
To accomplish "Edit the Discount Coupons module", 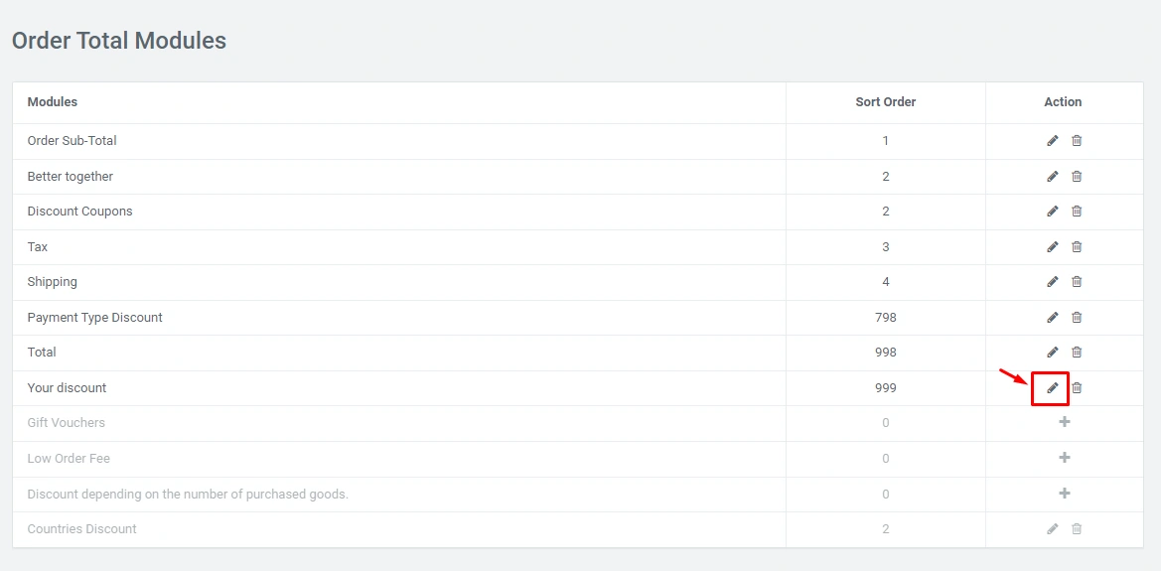I will pyautogui.click(x=1053, y=212).
